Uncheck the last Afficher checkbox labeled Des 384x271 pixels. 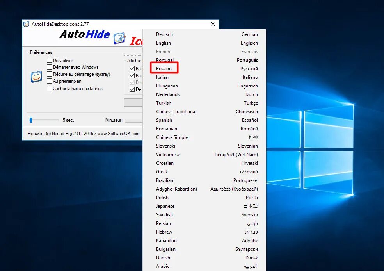click(x=132, y=89)
